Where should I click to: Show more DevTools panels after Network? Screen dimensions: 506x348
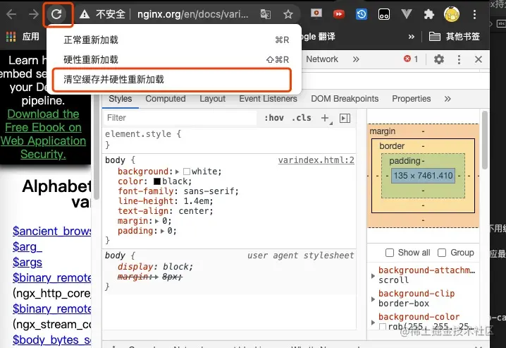356,59
